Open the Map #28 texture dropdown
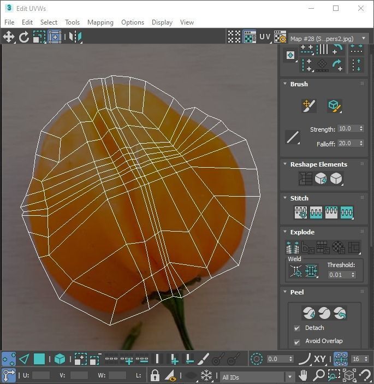This screenshot has width=374, height=384. click(329, 39)
